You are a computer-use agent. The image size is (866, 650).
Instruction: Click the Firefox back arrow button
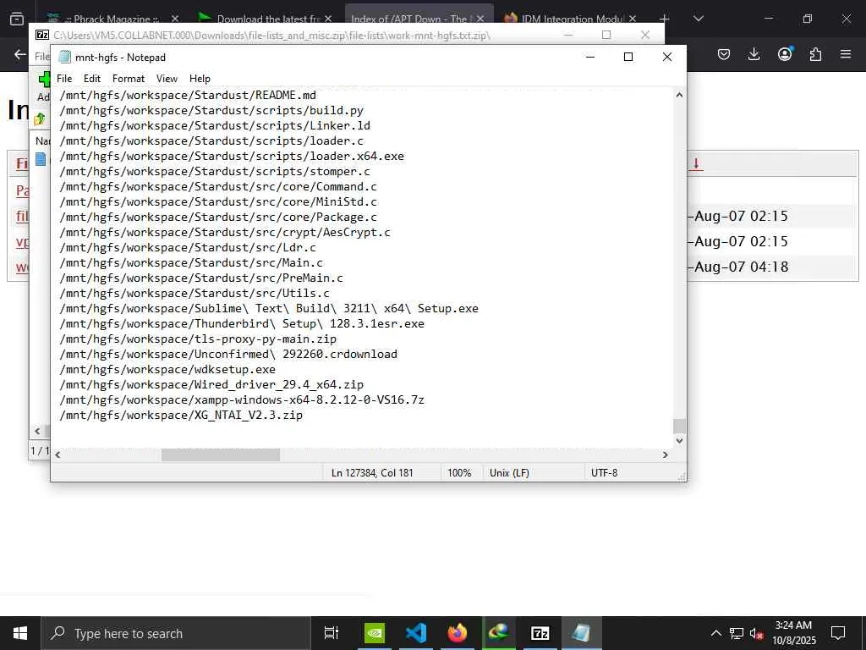(x=20, y=54)
